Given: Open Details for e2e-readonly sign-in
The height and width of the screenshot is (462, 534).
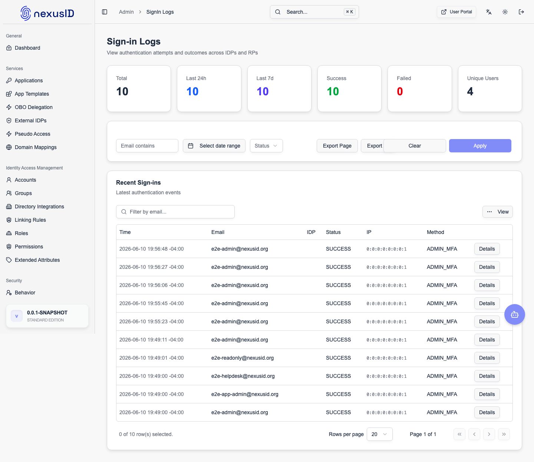Looking at the screenshot, I should [487, 358].
